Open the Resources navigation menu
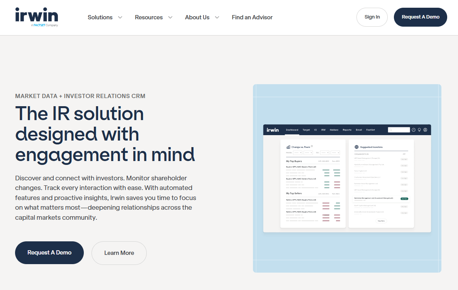 [x=149, y=17]
